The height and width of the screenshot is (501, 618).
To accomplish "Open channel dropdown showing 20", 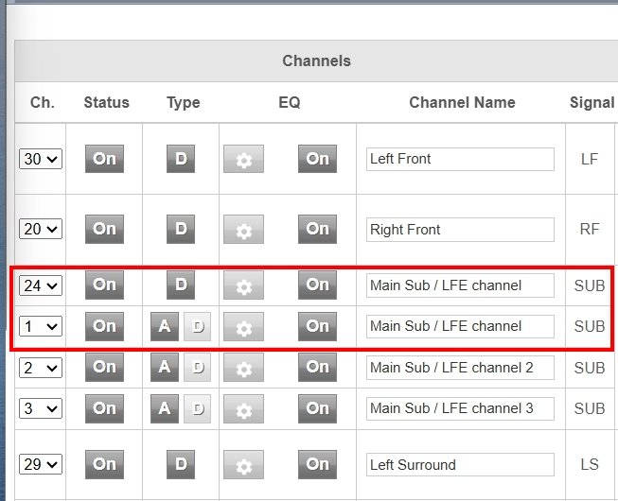I will 41,230.
